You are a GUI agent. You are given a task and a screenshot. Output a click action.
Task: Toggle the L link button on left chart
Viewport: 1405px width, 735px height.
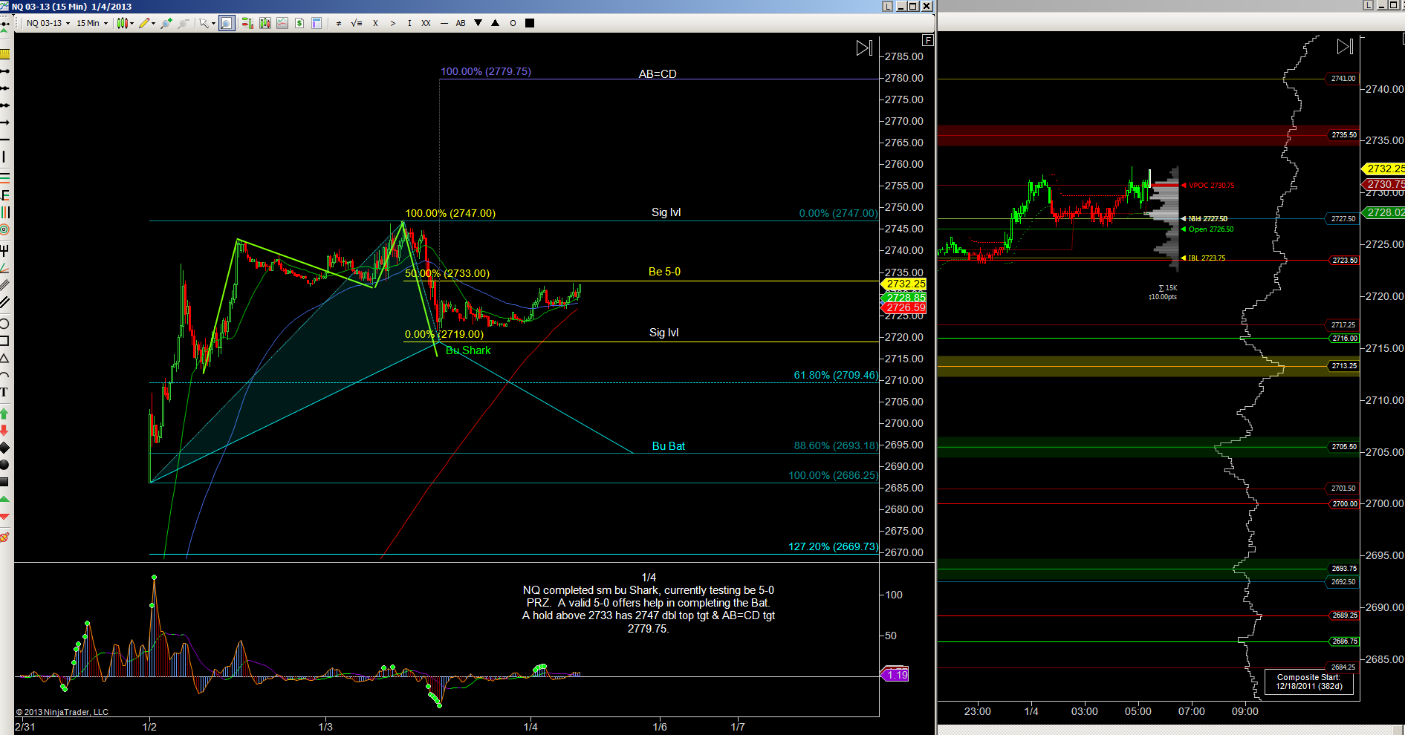(887, 6)
